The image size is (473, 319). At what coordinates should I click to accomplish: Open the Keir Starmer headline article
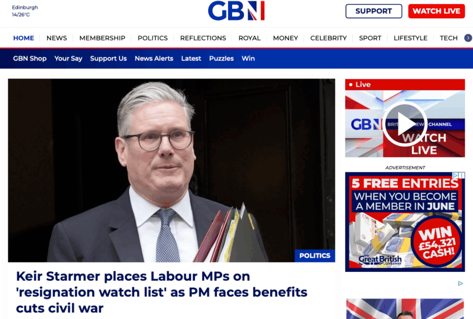[x=162, y=292]
